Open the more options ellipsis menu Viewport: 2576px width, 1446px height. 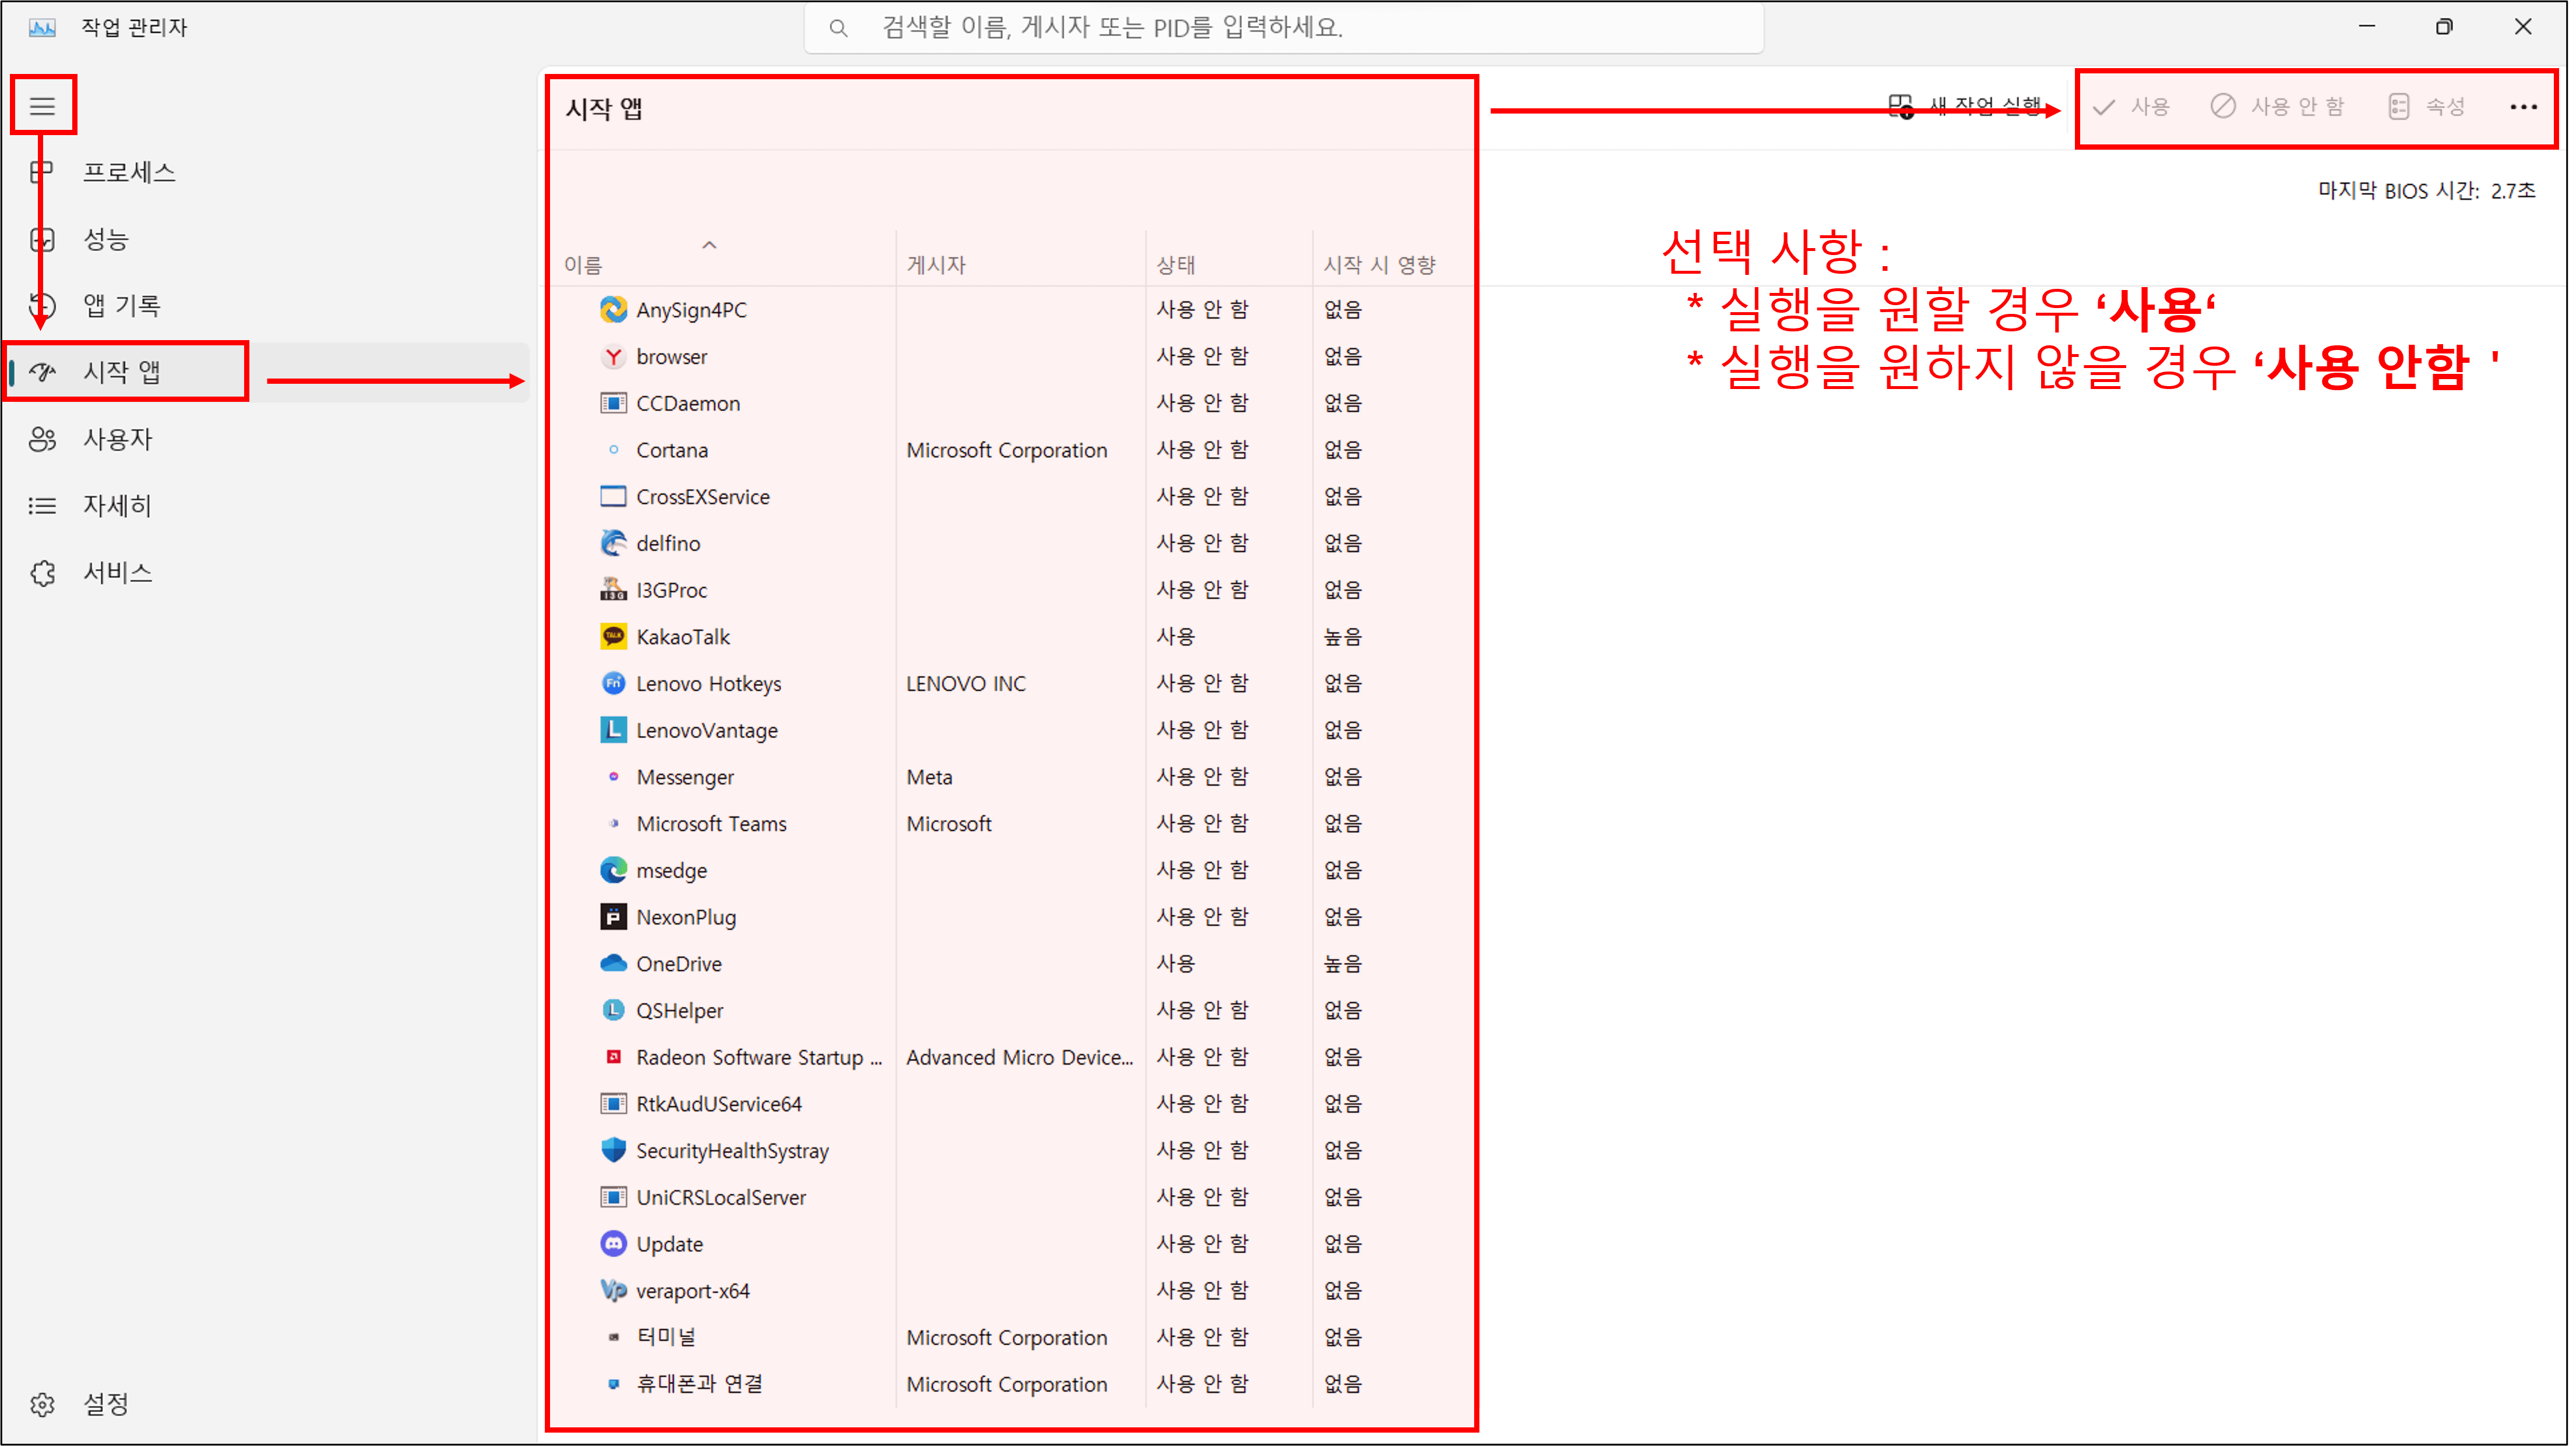pos(2523,107)
